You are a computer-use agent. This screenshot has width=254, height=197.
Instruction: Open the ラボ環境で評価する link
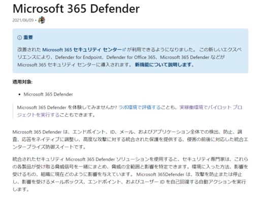click(140, 107)
